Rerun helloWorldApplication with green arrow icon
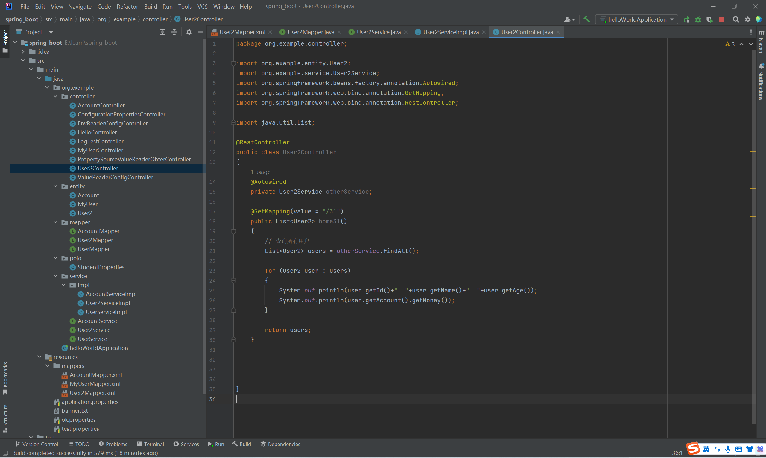 [686, 19]
